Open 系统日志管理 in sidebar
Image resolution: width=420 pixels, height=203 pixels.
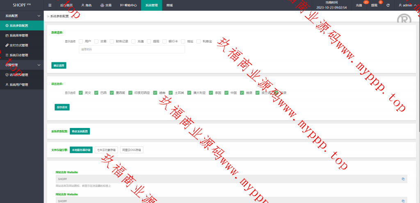pos(22,55)
